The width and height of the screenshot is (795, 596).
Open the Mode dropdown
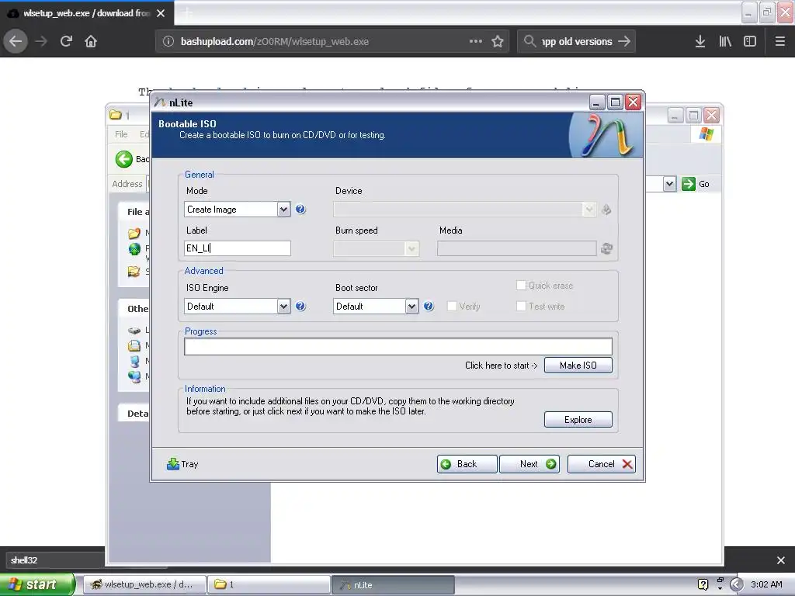click(283, 210)
